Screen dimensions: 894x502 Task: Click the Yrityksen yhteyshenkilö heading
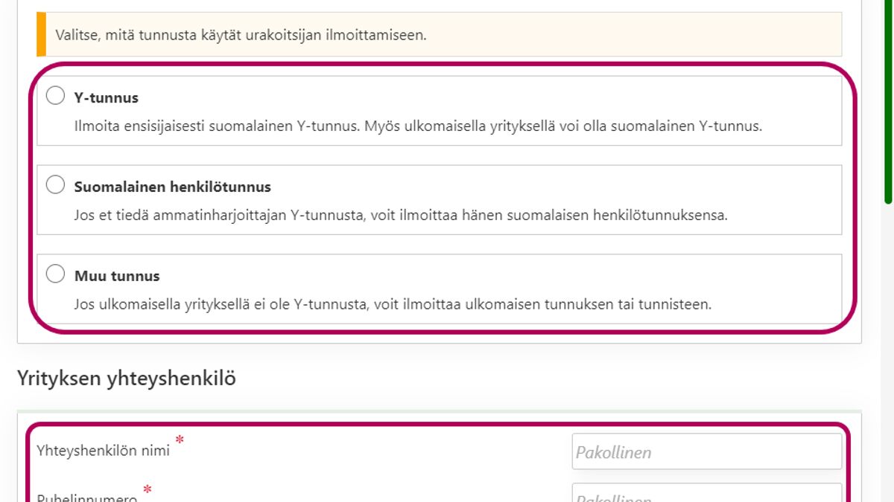(127, 379)
